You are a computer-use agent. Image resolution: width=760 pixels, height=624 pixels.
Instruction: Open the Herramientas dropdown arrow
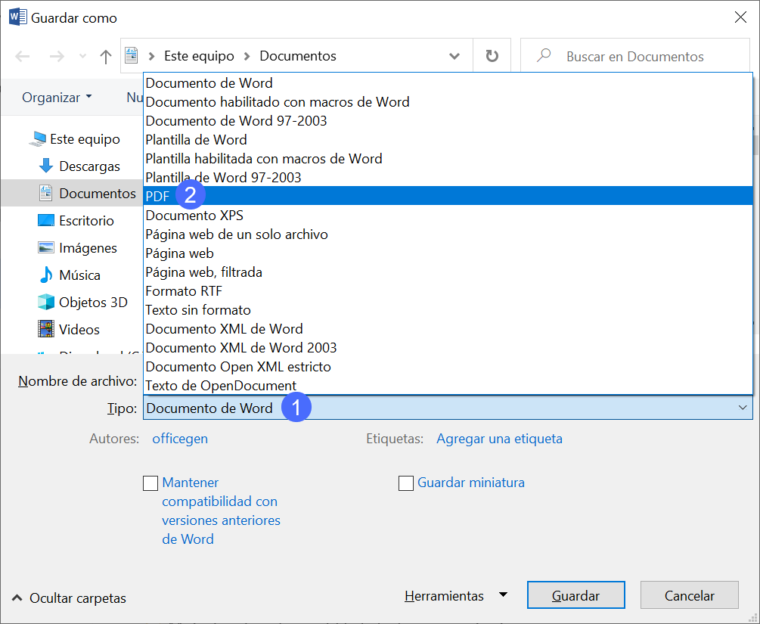tap(503, 595)
